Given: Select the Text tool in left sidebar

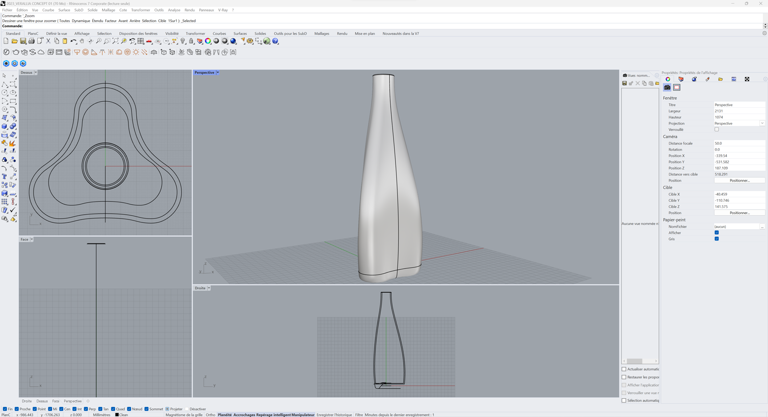Looking at the screenshot, I should pos(5,176).
